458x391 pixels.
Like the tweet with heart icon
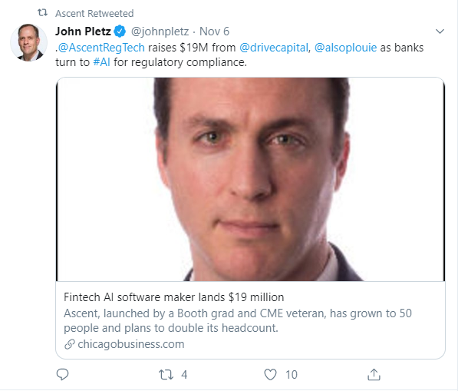[270, 375]
